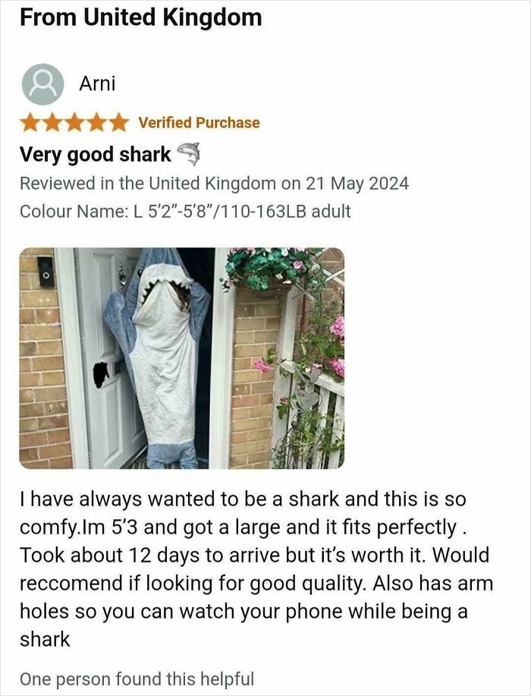Click the fifth rating star
The image size is (531, 696).
click(x=117, y=122)
